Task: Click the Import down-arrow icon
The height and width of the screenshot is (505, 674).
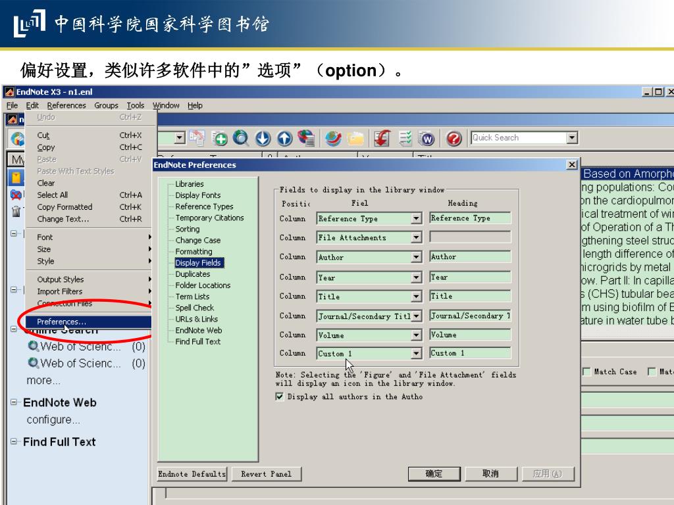Action: coord(263,138)
